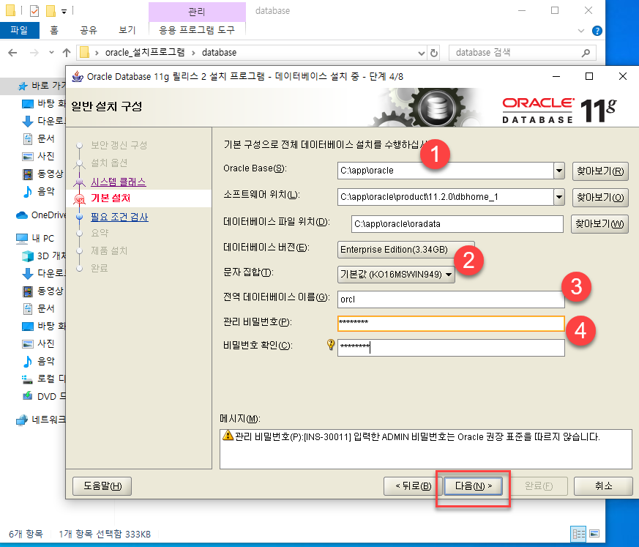The image size is (639, 547).
Task: Open 음악 under quick access
Action: [38, 191]
